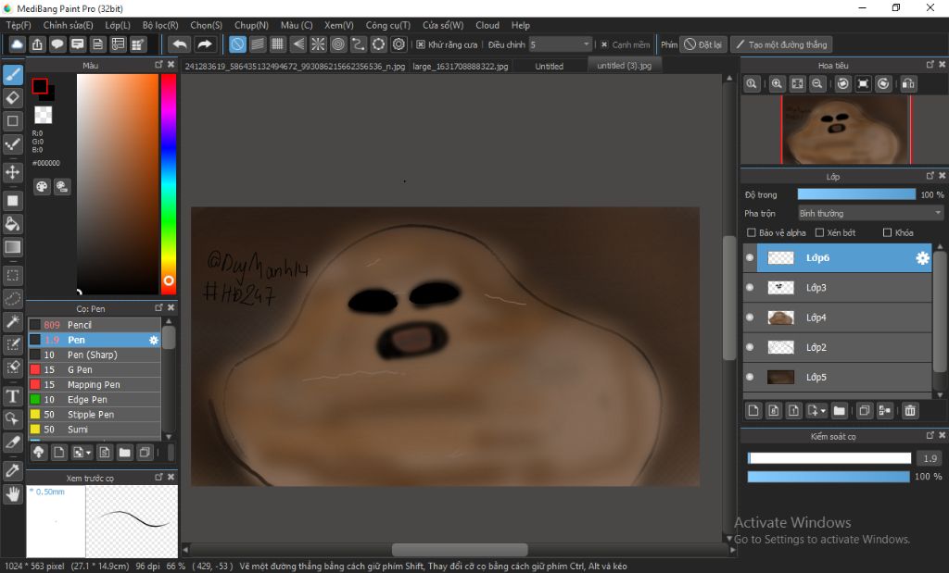Click the Undo arrow in toolbar
The height and width of the screenshot is (573, 949).
pyautogui.click(x=180, y=44)
